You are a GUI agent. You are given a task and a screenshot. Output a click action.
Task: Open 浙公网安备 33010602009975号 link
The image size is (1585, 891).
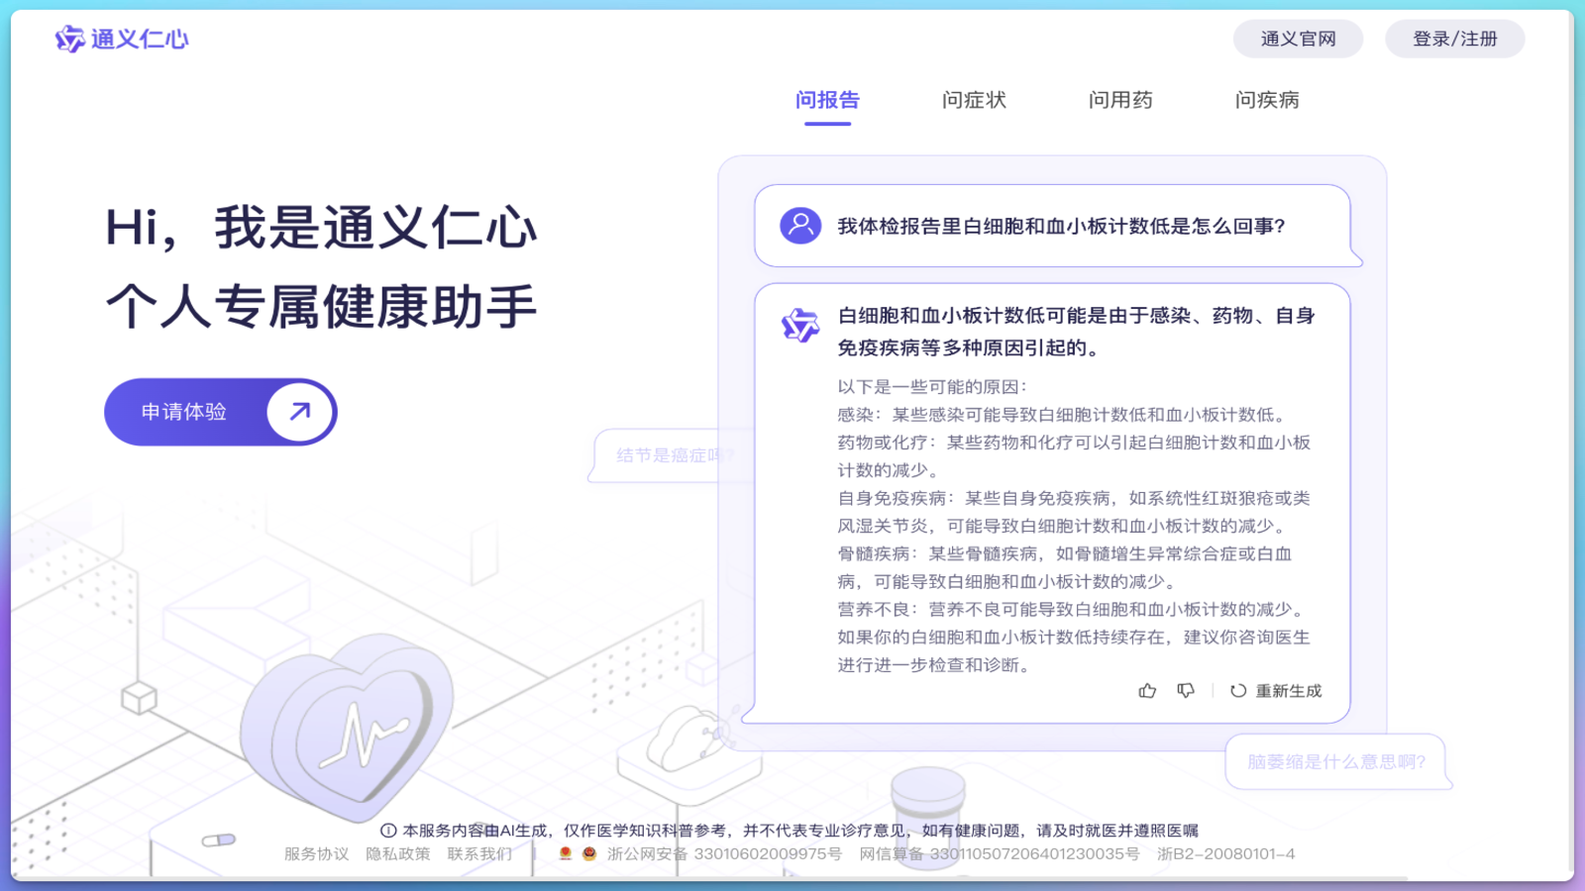pyautogui.click(x=724, y=853)
